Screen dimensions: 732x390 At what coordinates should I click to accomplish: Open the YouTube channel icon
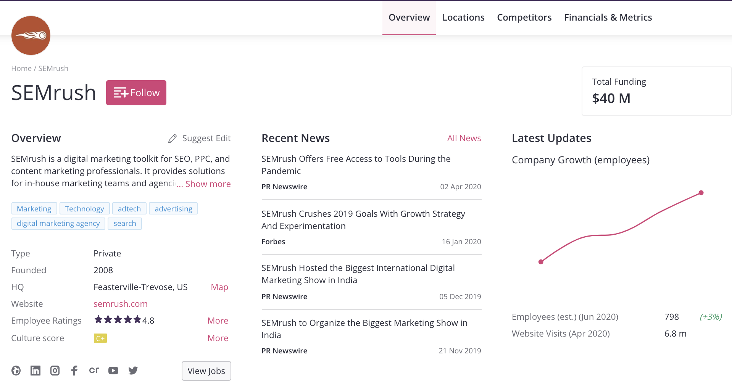point(113,371)
